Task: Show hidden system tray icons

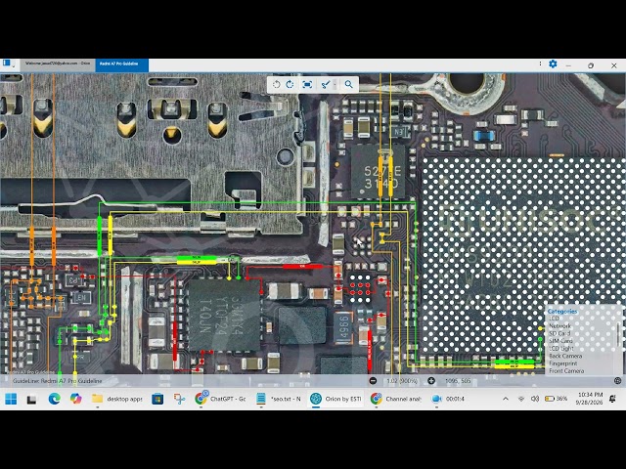Action: [506, 399]
